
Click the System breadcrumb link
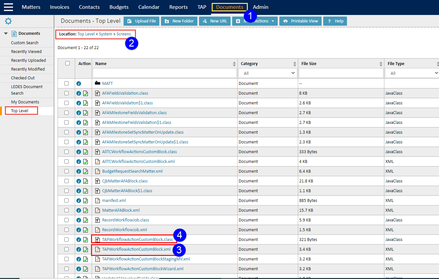coord(106,34)
